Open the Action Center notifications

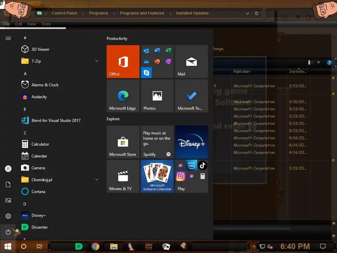(323, 246)
